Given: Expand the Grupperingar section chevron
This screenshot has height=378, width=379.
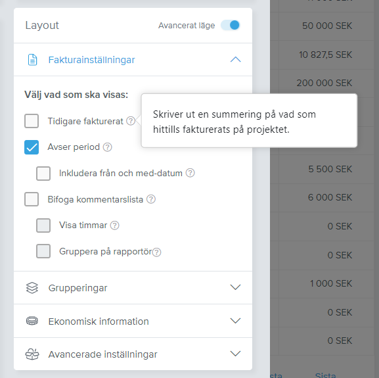Looking at the screenshot, I should tap(235, 287).
